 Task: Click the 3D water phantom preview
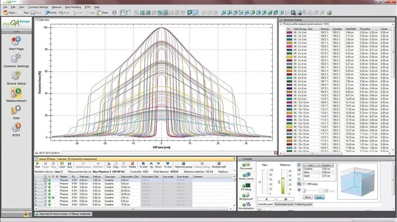click(x=358, y=182)
